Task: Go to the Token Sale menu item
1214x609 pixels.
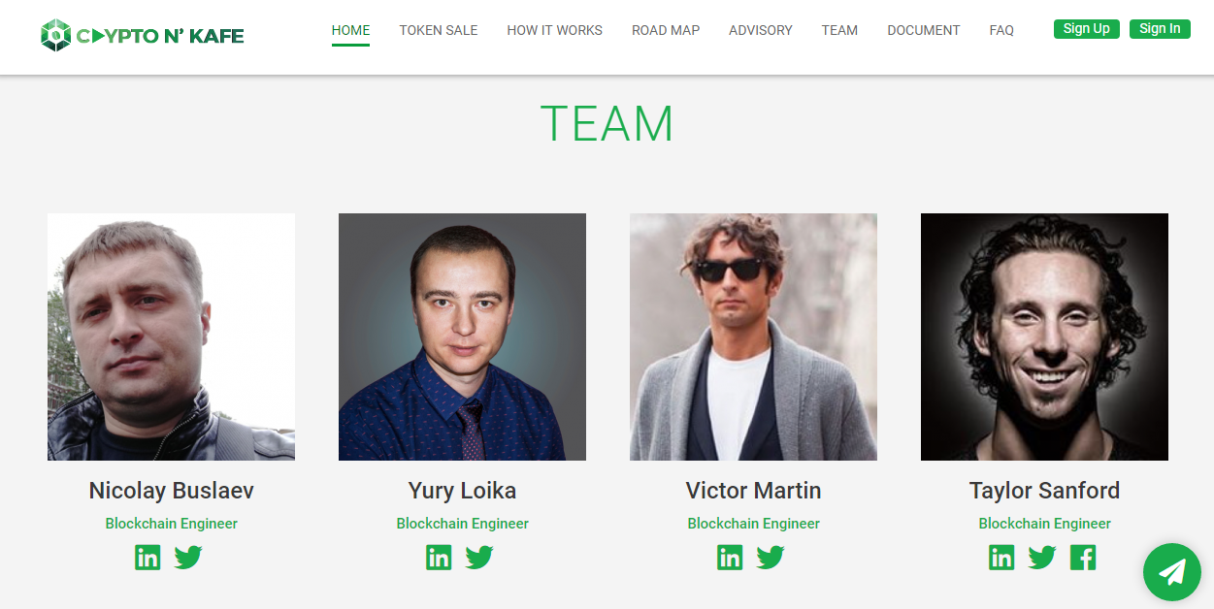Action: point(439,30)
